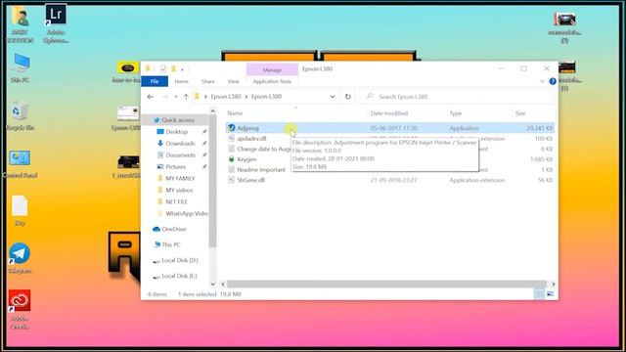Viewport: 626px width, 352px height.
Task: Open Desktop in navigation pane
Action: pos(176,132)
